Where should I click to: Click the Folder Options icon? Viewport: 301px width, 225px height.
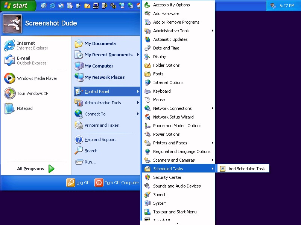pos(147,65)
